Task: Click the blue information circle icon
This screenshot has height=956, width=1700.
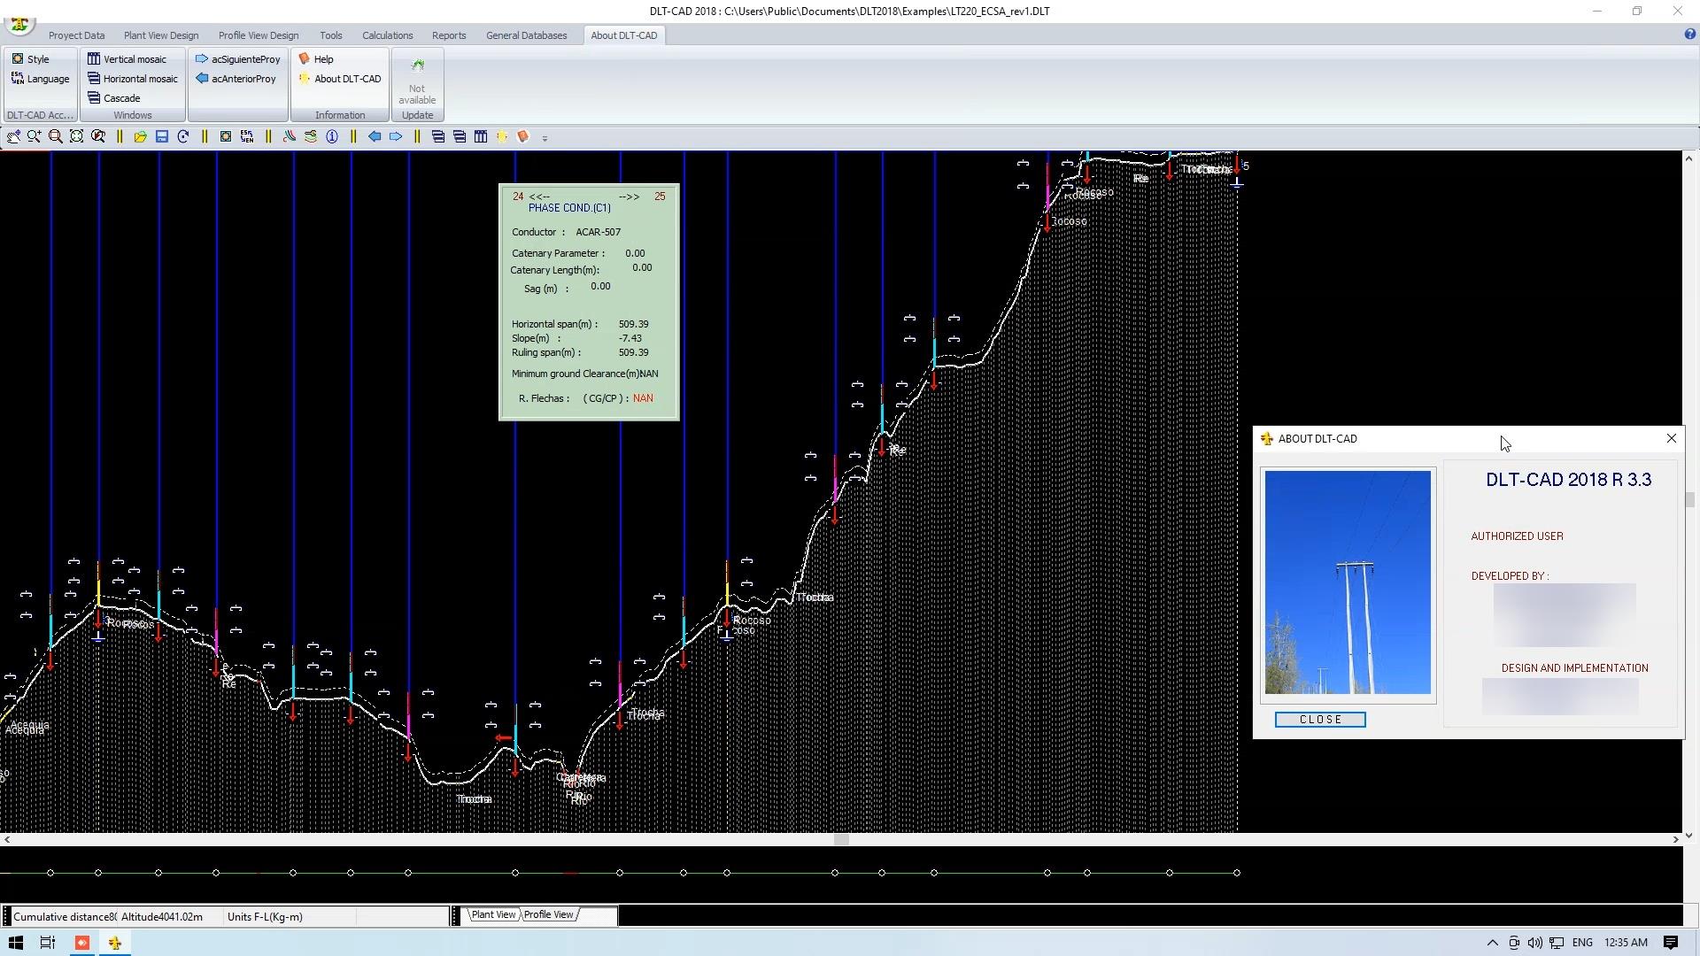Action: click(332, 136)
